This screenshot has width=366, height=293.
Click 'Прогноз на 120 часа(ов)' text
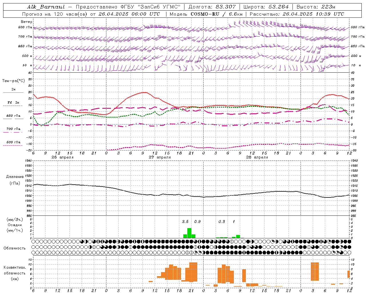pos(55,14)
